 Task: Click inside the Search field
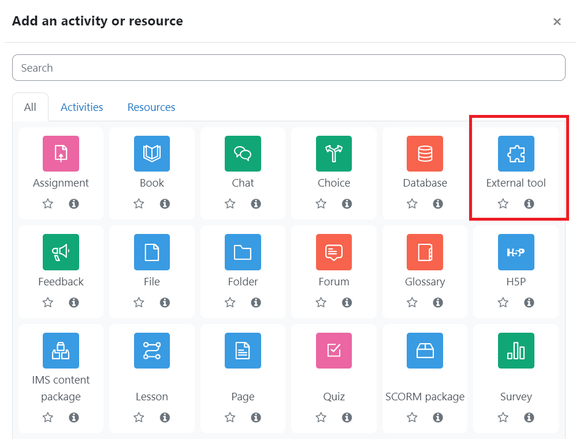tap(288, 68)
